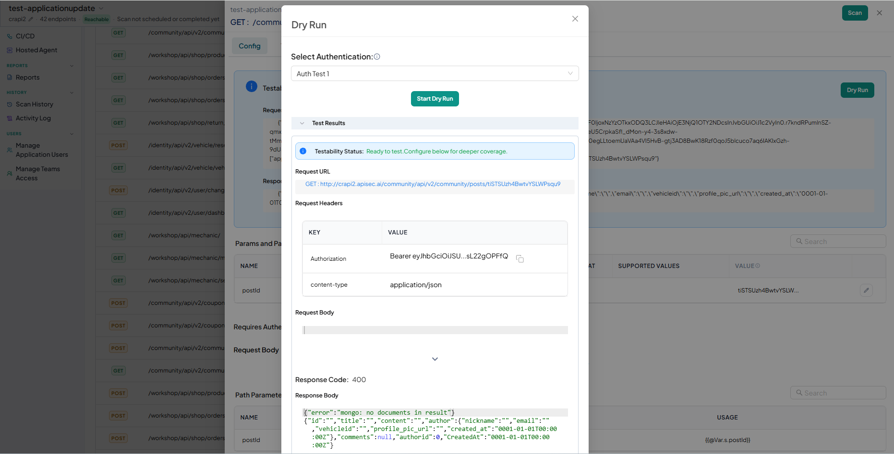894x454 pixels.
Task: Click the Hosted Agent sidebar icon
Action: tap(10, 50)
